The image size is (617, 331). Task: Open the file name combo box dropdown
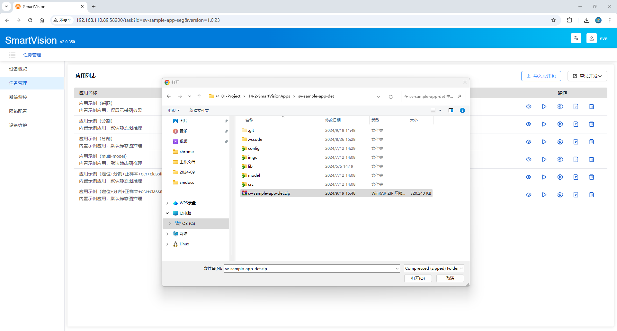(397, 268)
